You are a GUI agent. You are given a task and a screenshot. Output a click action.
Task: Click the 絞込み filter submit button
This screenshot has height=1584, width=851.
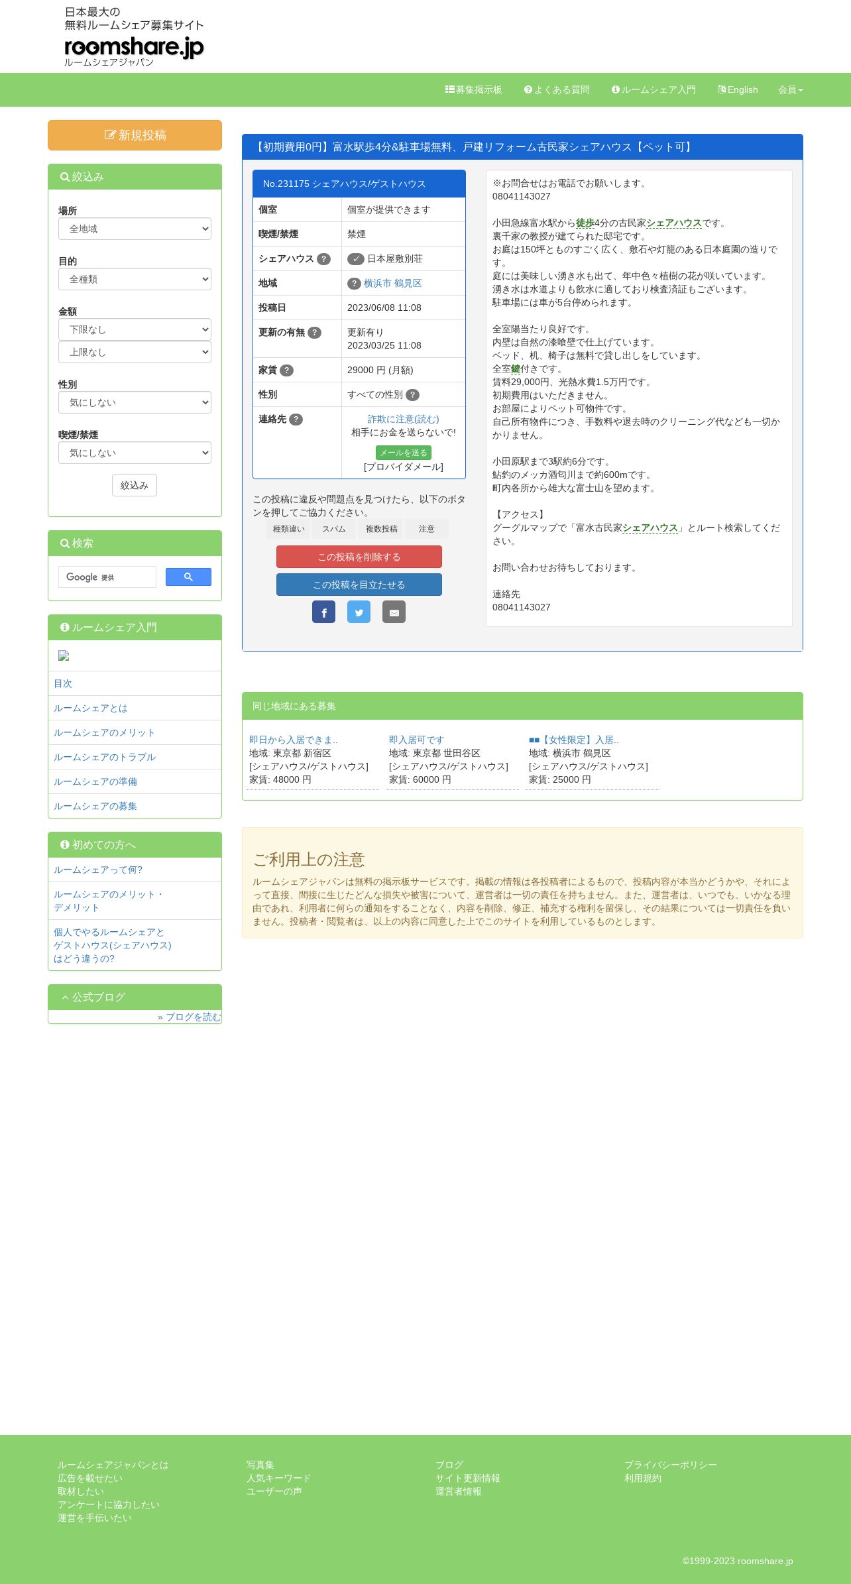[x=135, y=485]
